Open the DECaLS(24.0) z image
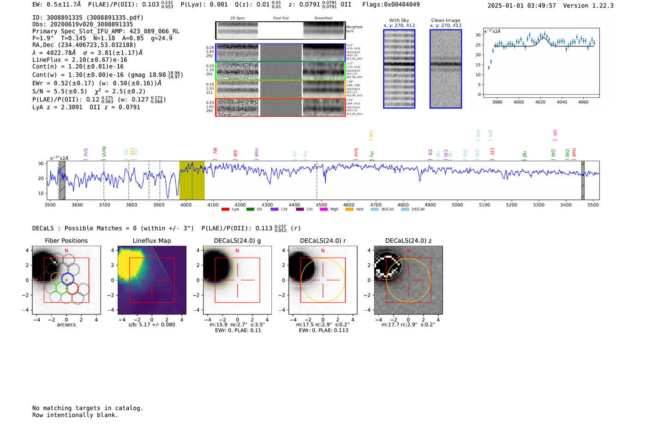Screen dimensions: 646x440 pos(408,280)
